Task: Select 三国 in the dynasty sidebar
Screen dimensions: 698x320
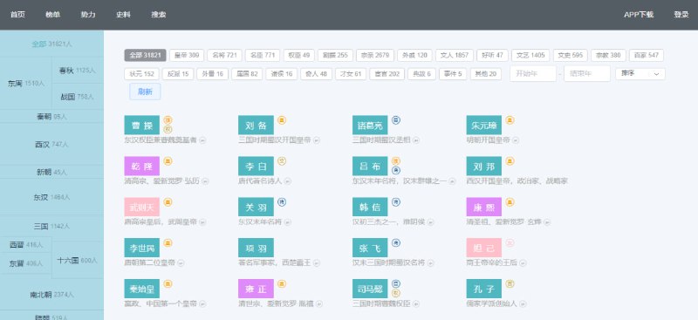Action: pyautogui.click(x=51, y=226)
